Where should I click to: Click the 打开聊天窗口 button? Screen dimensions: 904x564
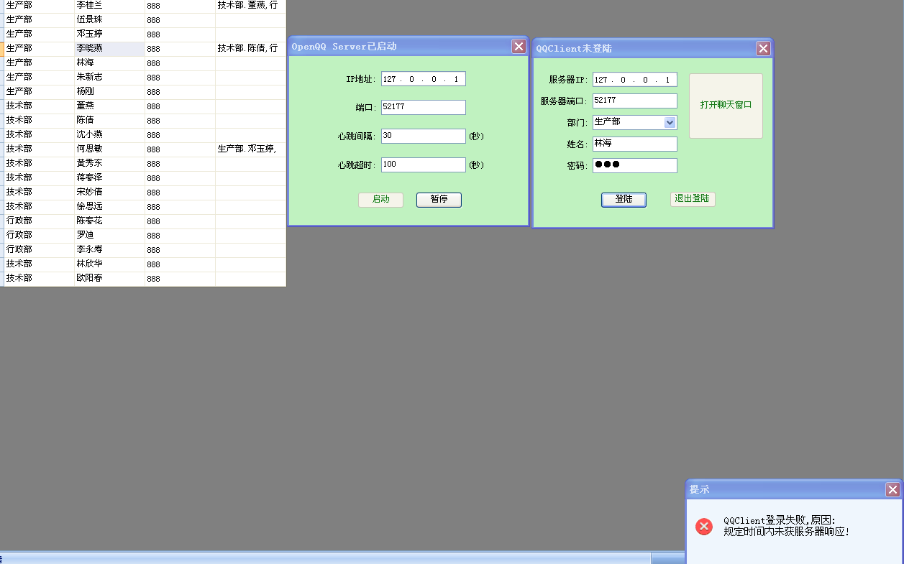[725, 106]
